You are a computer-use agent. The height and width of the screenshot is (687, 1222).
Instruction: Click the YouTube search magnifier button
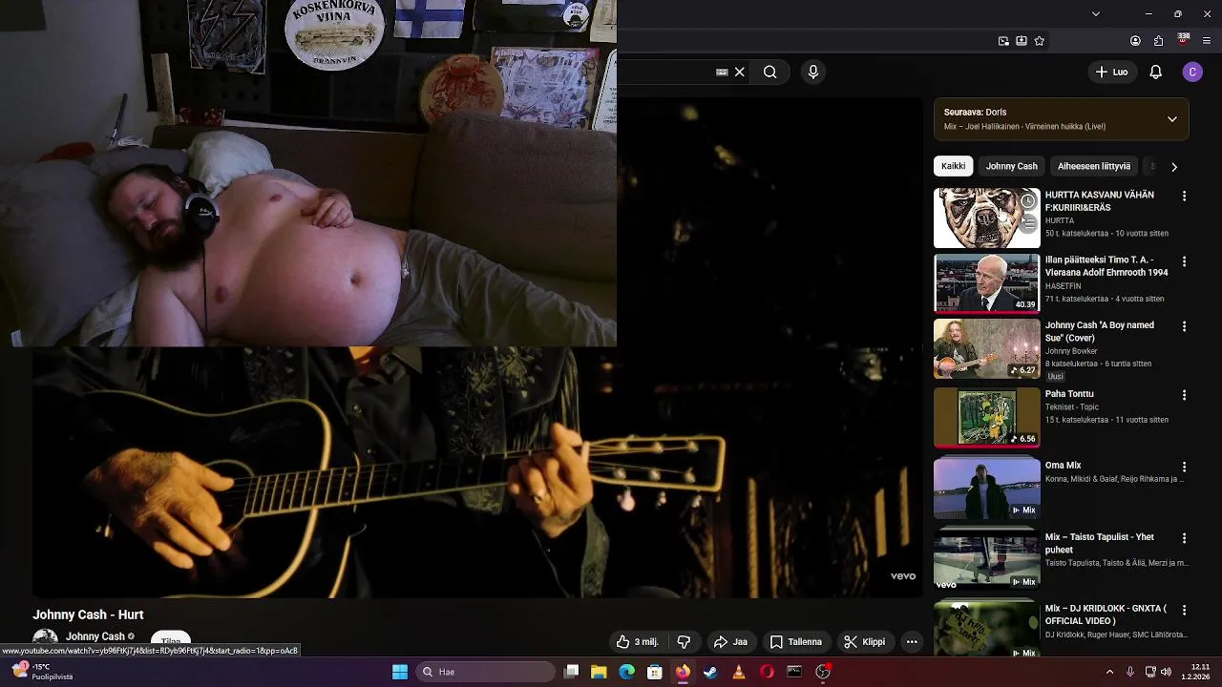[x=769, y=72]
